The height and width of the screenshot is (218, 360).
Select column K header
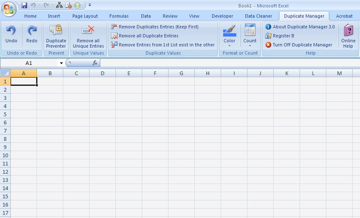[286, 73]
